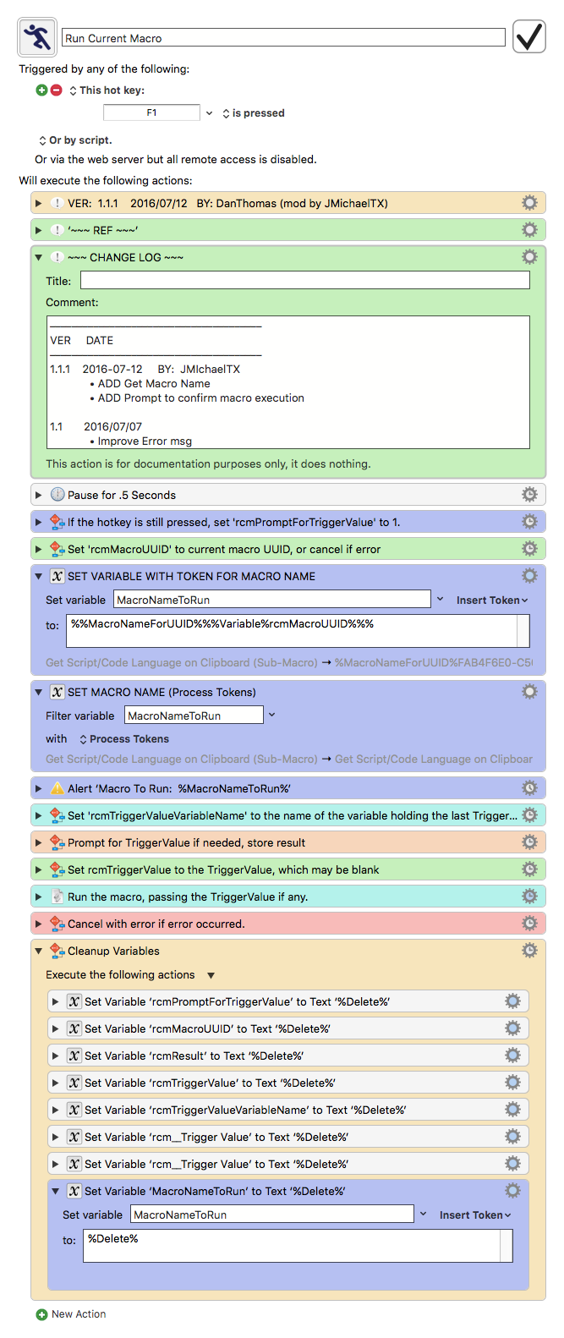Image resolution: width=564 pixels, height=1338 pixels.
Task: Expand the 'Run the macro, passing the TriggerValue' action
Action: tap(38, 897)
